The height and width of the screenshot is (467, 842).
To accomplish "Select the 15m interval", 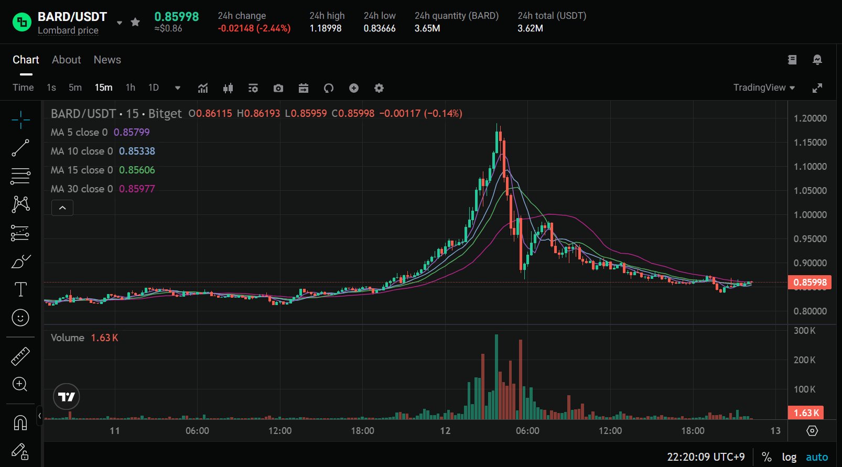I will [x=104, y=88].
